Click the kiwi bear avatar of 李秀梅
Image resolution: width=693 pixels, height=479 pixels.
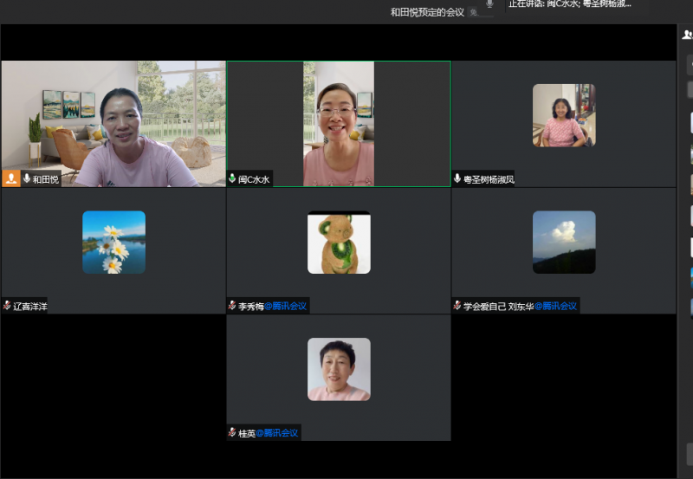[339, 243]
